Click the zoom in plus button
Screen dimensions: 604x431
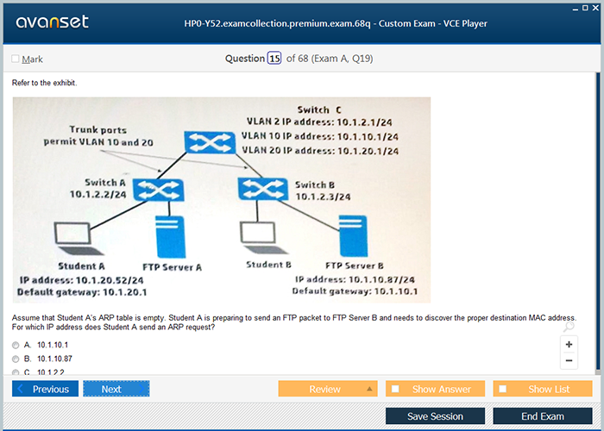click(x=569, y=344)
